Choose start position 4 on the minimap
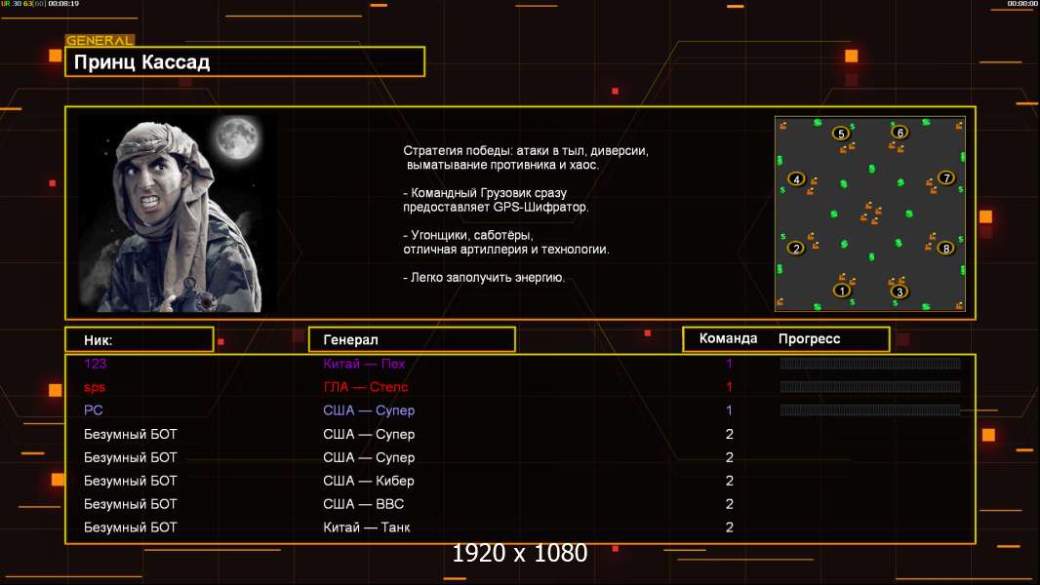1040x585 pixels. tap(796, 179)
